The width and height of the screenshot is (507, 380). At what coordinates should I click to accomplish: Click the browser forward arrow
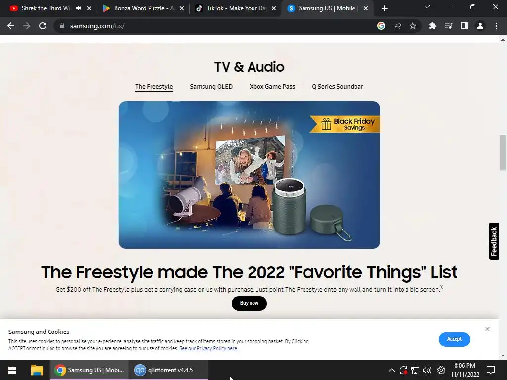(27, 26)
